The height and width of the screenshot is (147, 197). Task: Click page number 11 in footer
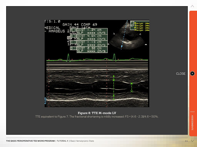click(186, 141)
